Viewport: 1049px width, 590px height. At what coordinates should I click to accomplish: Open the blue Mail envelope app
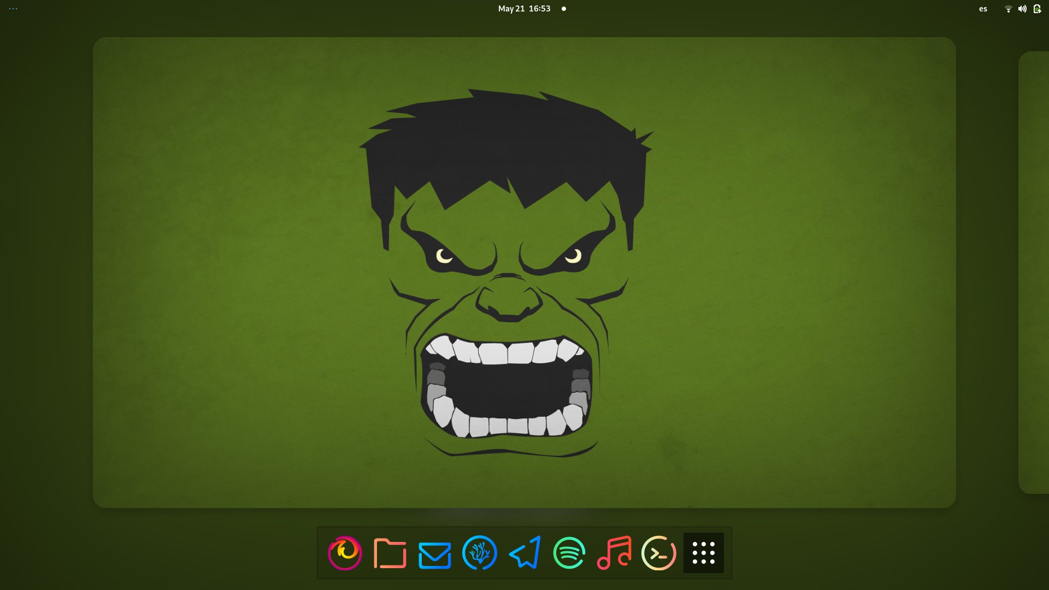point(434,554)
